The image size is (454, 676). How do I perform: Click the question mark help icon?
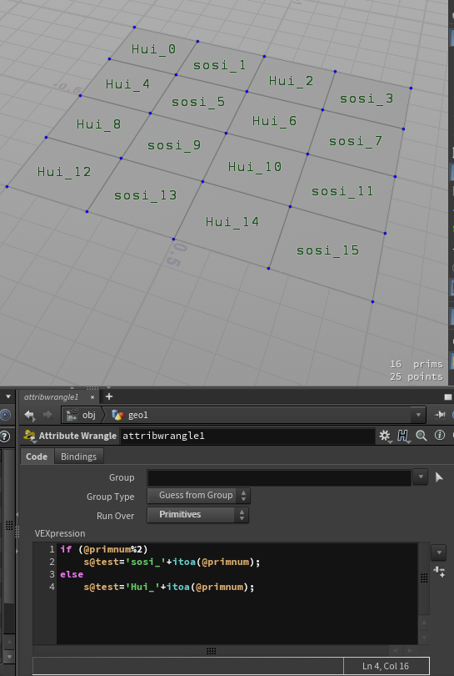click(5, 436)
